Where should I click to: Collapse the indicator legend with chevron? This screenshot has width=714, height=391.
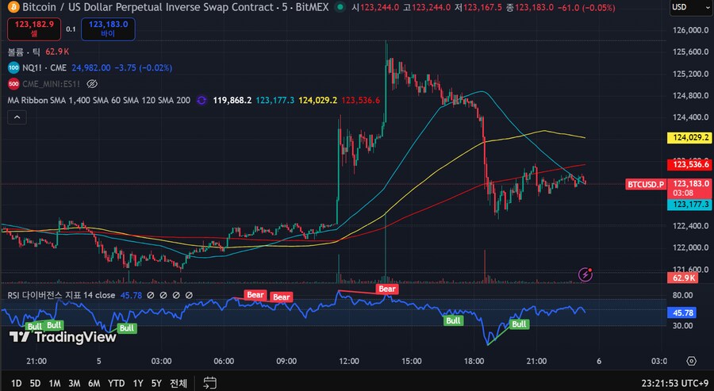(17, 117)
